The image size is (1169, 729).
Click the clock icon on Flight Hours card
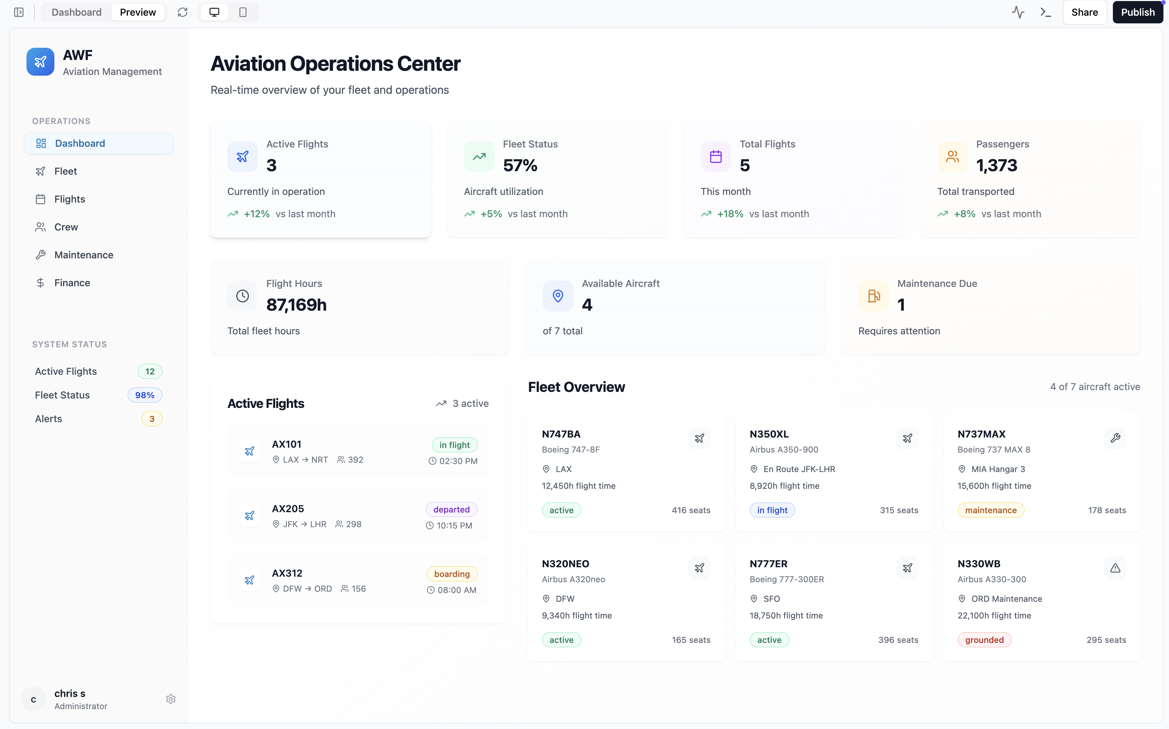point(242,296)
